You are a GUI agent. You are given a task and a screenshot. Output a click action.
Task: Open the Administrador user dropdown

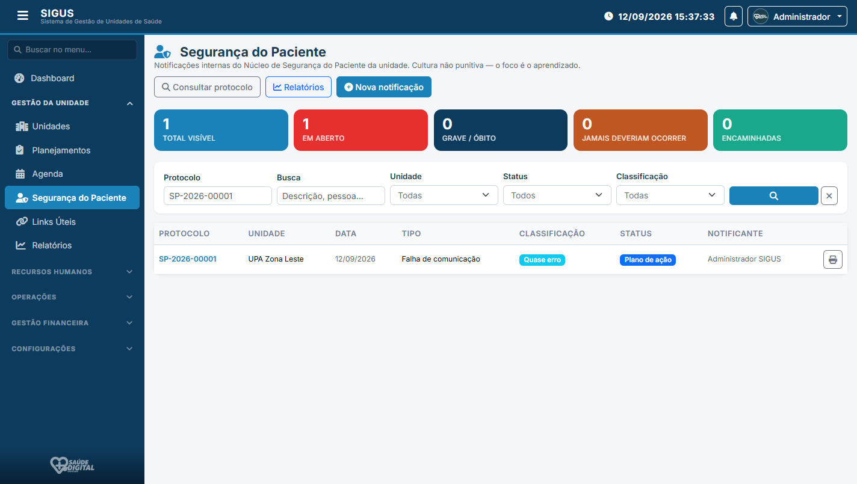pyautogui.click(x=797, y=16)
